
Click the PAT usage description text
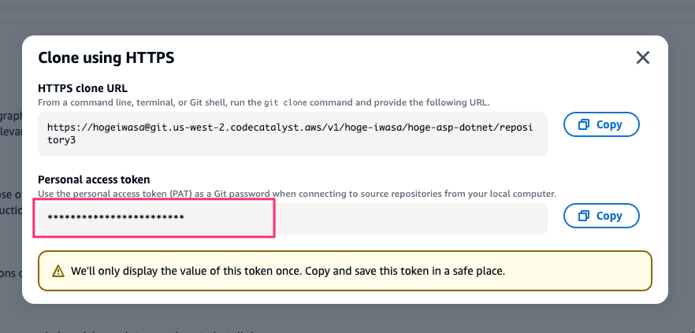pyautogui.click(x=297, y=194)
